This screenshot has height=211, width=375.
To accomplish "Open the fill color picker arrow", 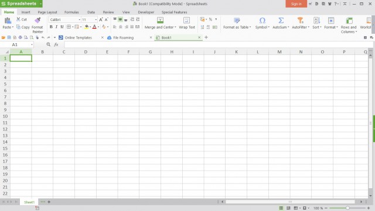I will [90, 27].
